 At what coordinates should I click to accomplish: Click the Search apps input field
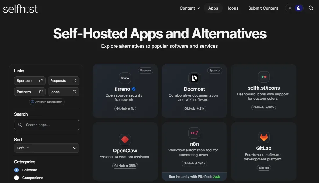pyautogui.click(x=47, y=125)
